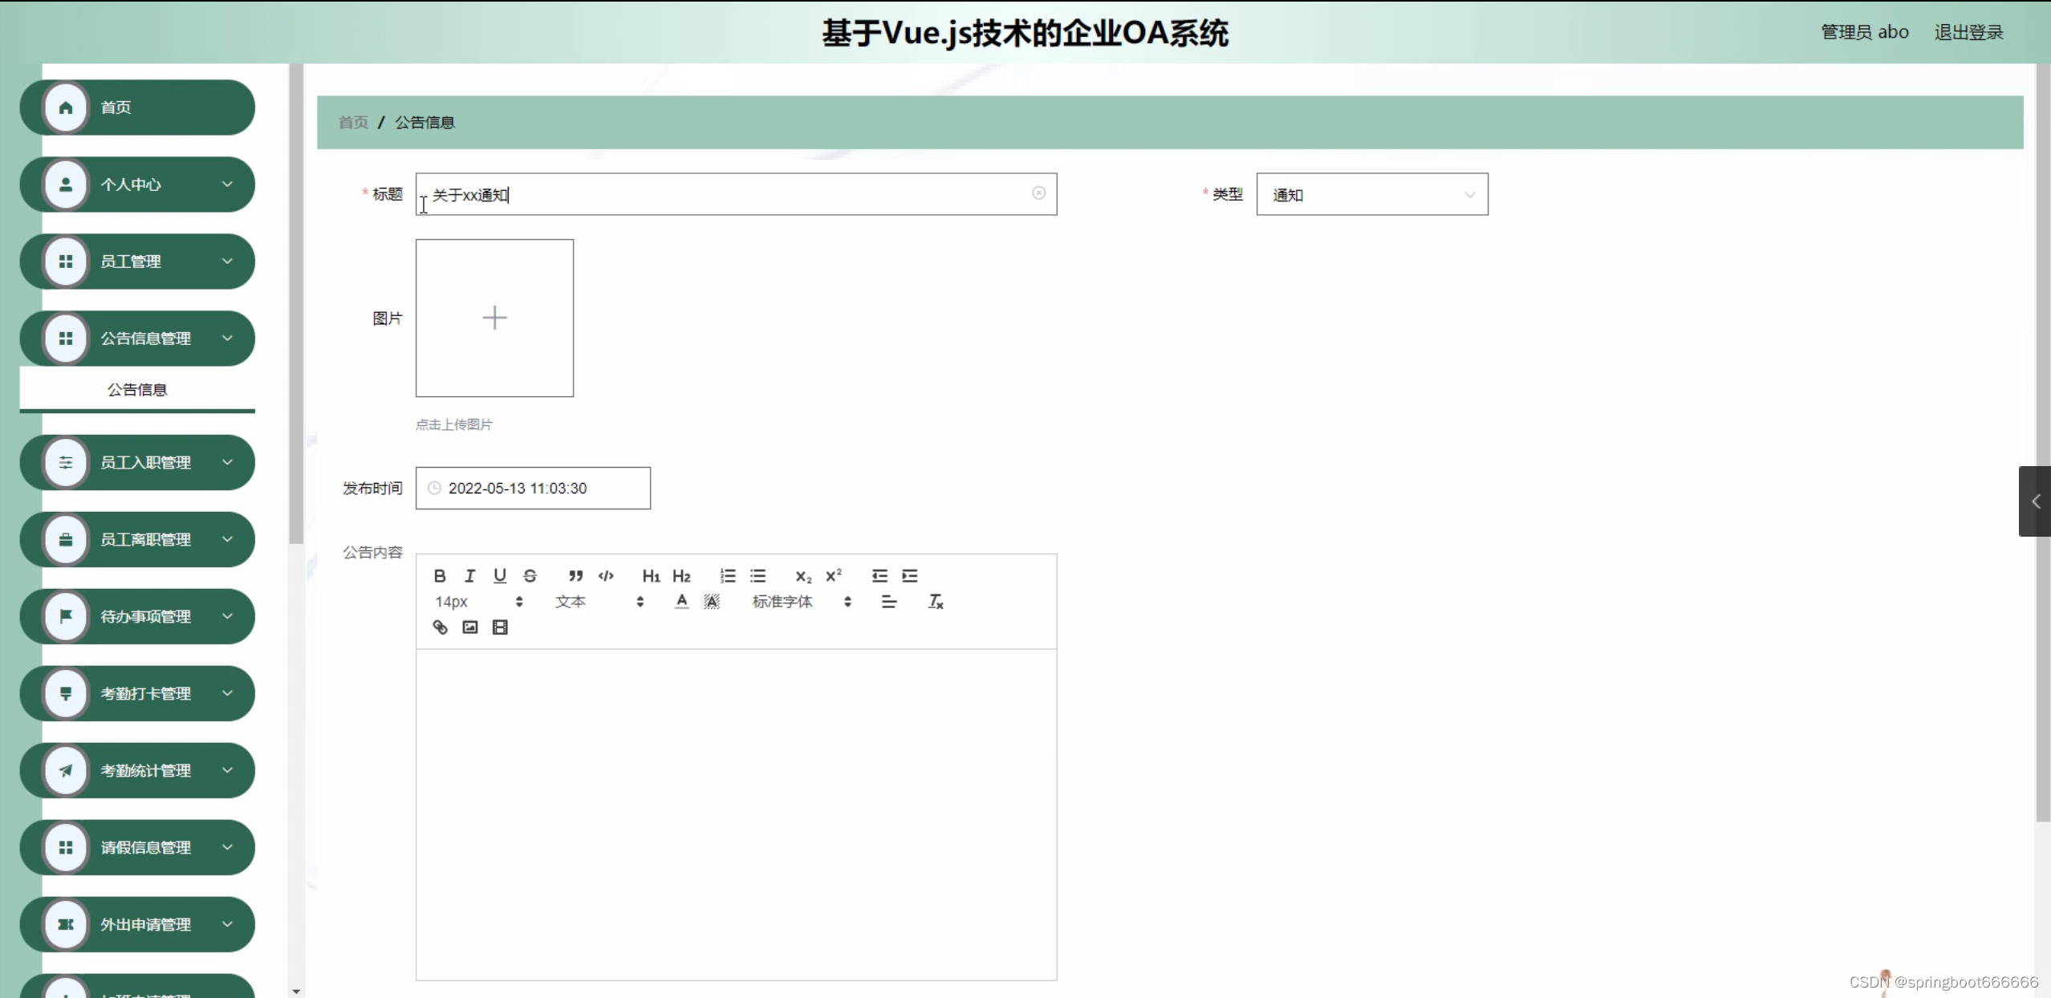Insert an image into the editor content

pyautogui.click(x=470, y=627)
